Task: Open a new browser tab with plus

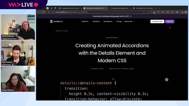Action: [159, 8]
